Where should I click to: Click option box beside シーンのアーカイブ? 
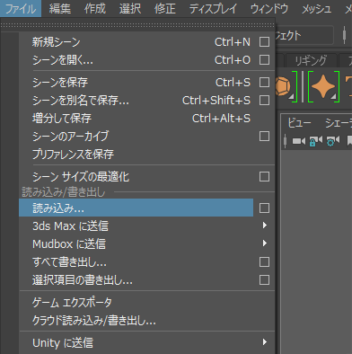coord(264,137)
